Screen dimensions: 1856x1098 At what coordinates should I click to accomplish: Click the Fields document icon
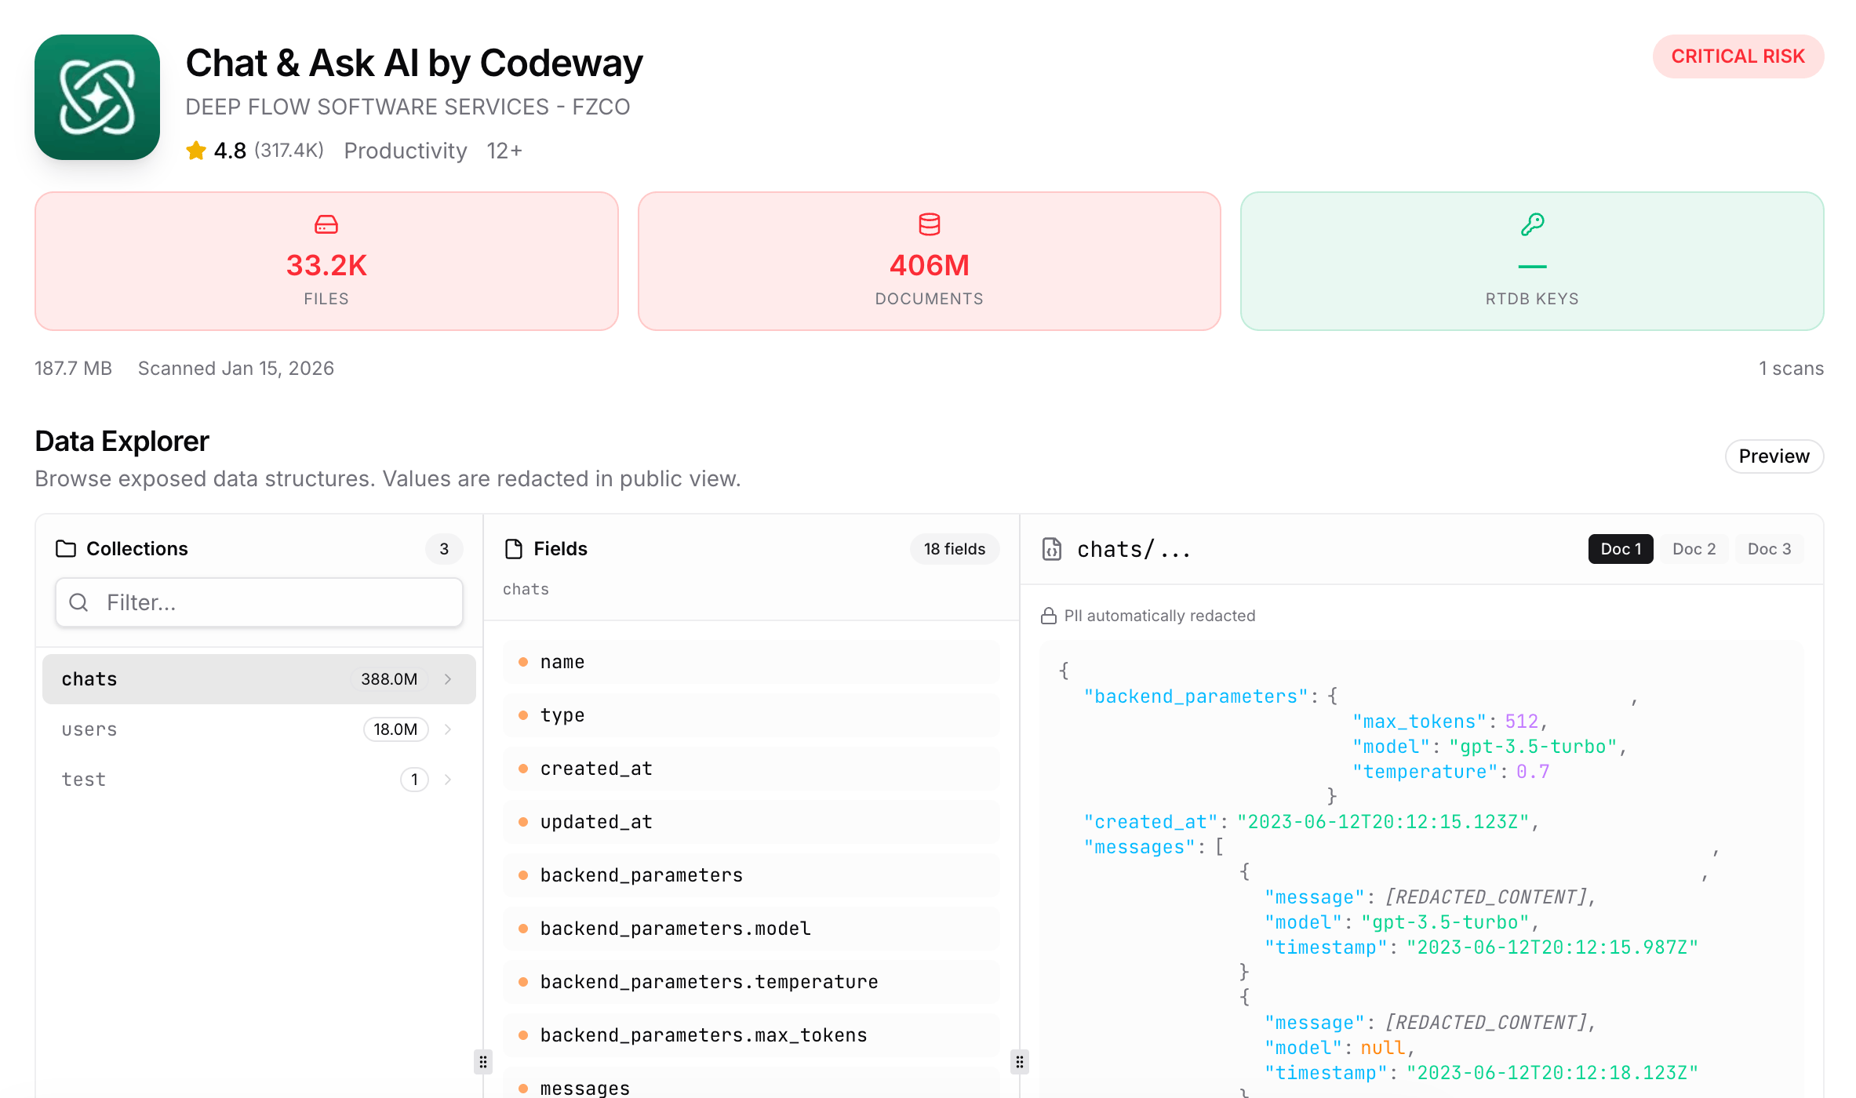(x=514, y=549)
